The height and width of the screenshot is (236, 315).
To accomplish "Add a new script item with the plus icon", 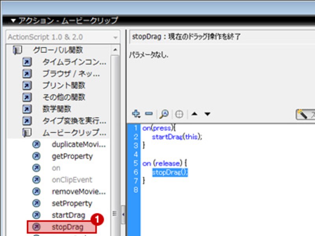I will click(136, 114).
